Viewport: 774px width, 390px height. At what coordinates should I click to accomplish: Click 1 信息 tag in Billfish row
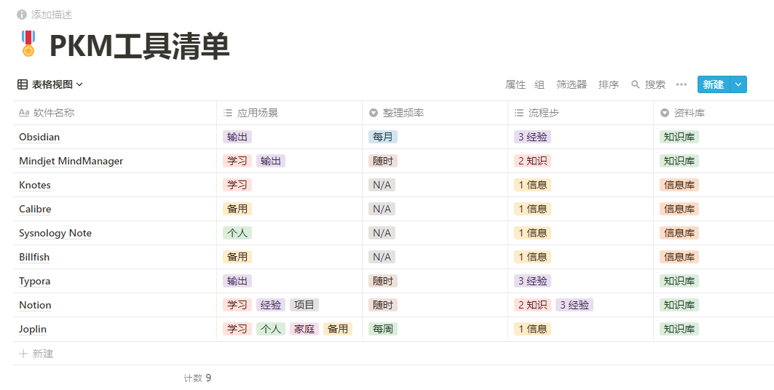532,257
